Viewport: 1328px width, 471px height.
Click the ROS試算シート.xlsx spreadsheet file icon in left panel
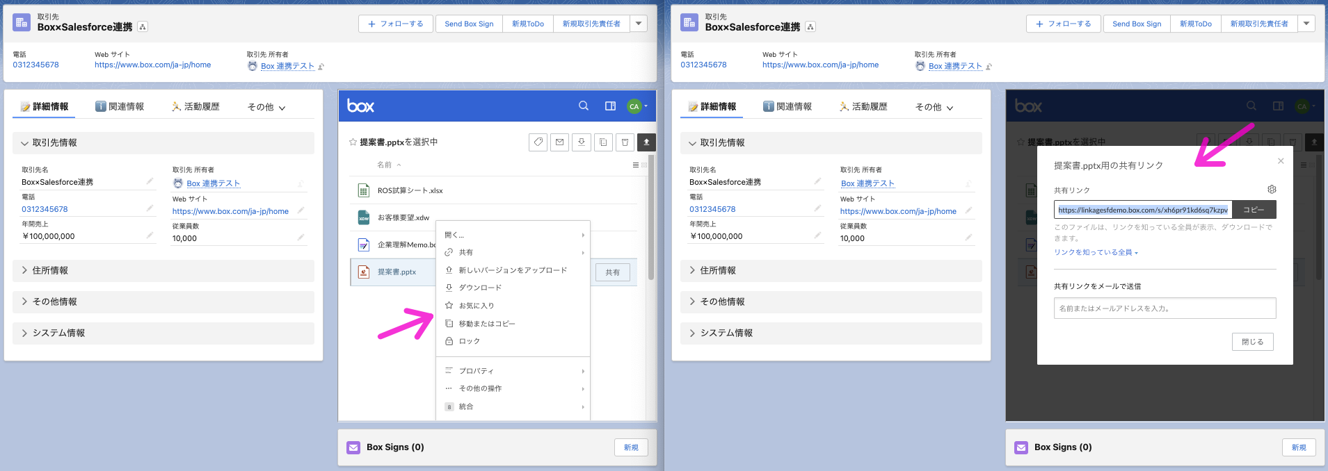pyautogui.click(x=363, y=190)
